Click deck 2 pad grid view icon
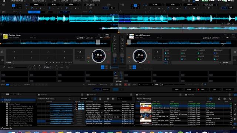Screen dimensions: 237x133 [x=235, y=52]
